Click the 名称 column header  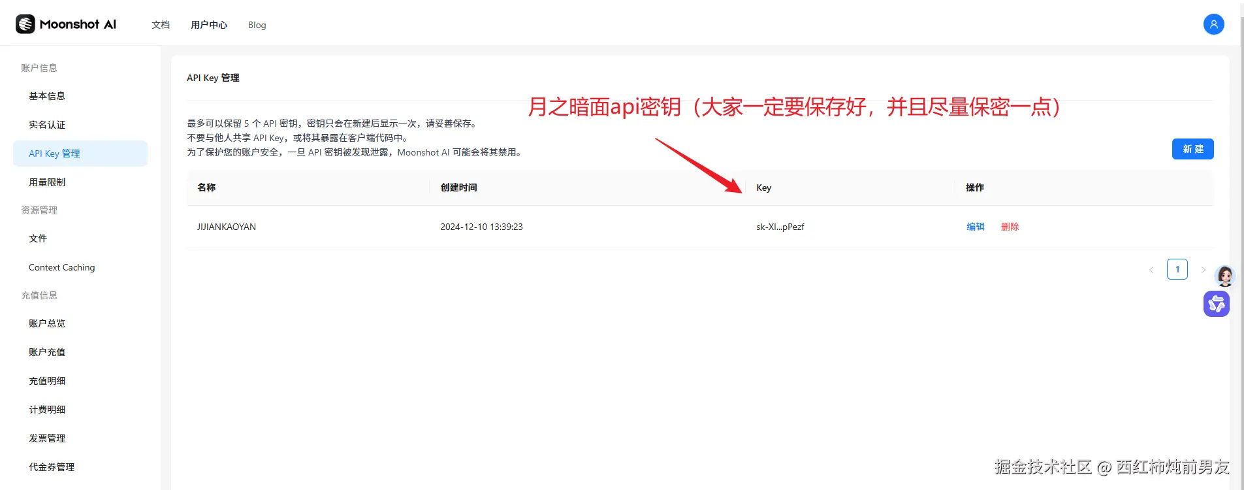click(x=206, y=188)
